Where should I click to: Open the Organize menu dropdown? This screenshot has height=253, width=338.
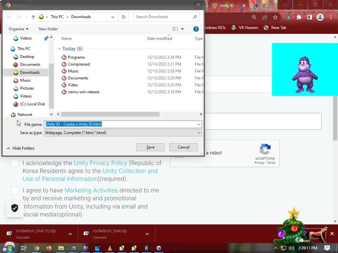pyautogui.click(x=18, y=29)
